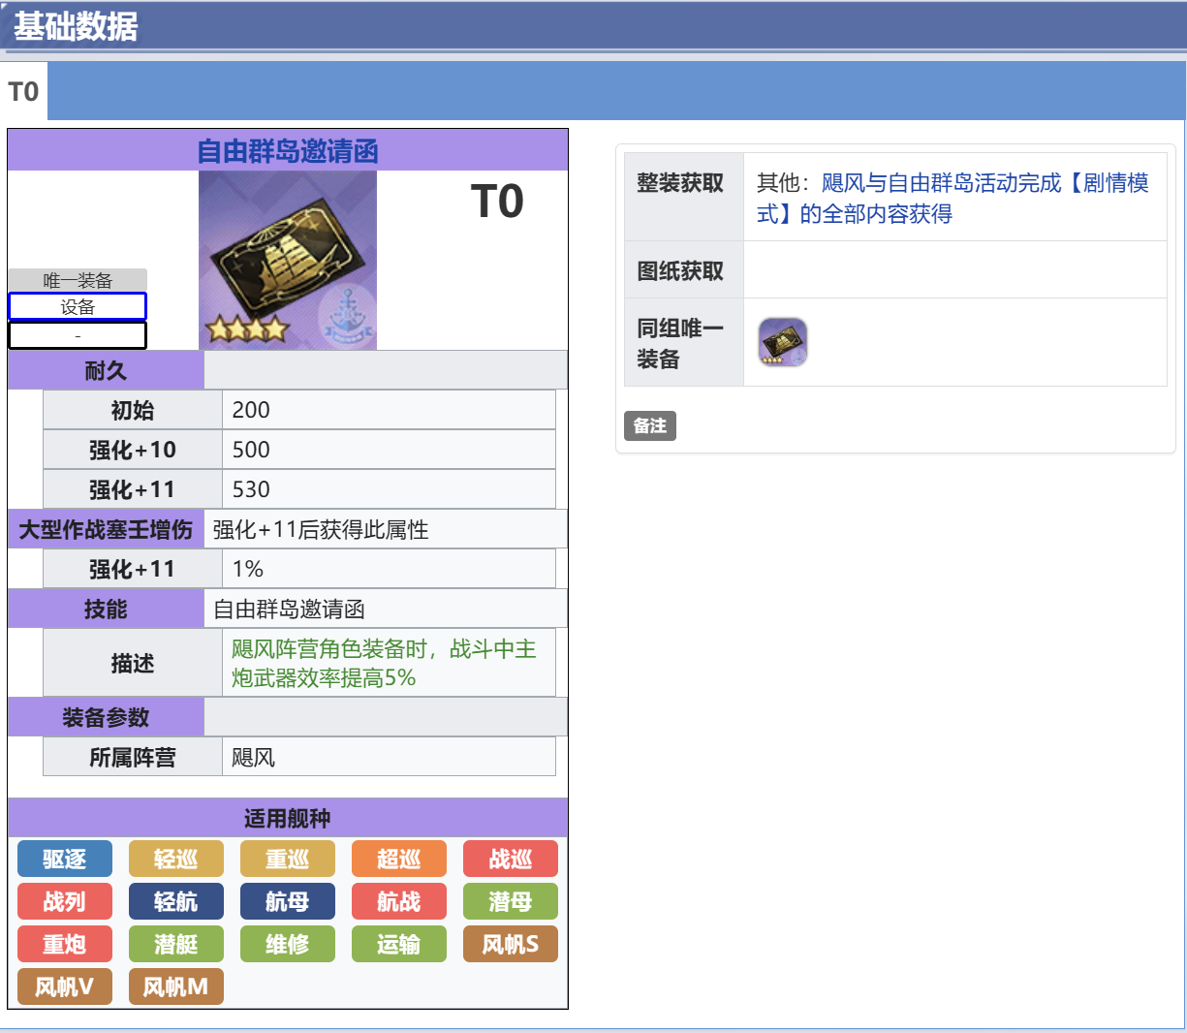The width and height of the screenshot is (1187, 1033).
Task: Click the 潜艇 ship type icon
Action: [x=175, y=944]
